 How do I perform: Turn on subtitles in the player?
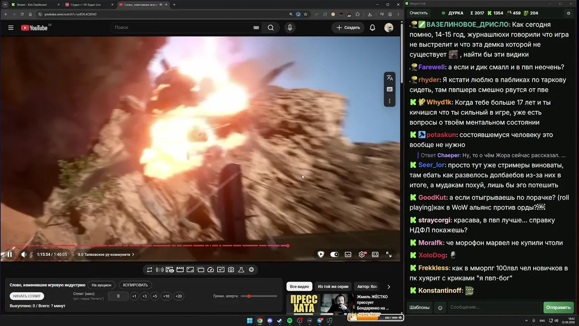coord(348,254)
